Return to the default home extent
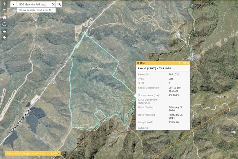238x159 pixels. (x=4, y=17)
